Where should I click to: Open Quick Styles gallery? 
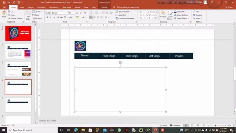pyautogui.click(x=170, y=15)
